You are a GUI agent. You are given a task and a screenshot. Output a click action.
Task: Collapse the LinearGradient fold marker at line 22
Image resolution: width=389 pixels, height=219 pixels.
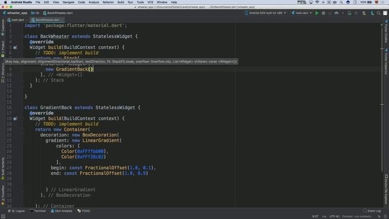(22, 141)
